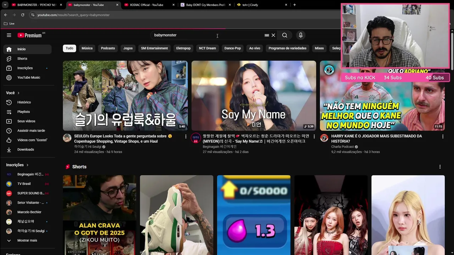Clear the search query with the X
The image size is (454, 255).
[273, 35]
